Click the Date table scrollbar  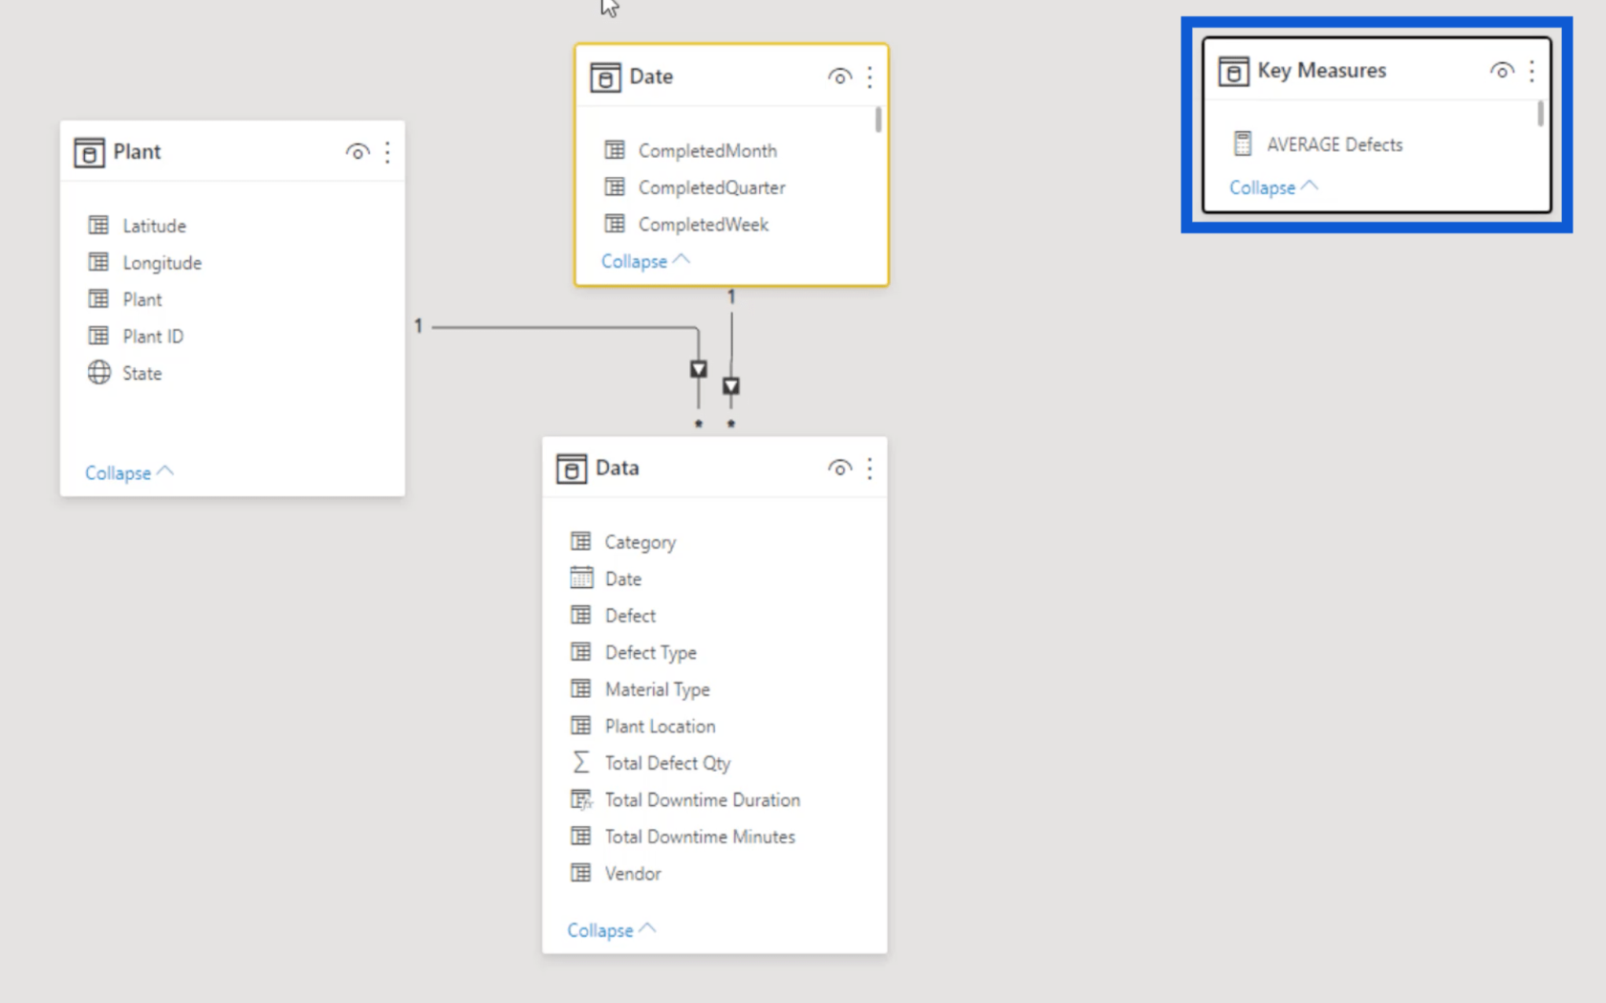pos(879,120)
